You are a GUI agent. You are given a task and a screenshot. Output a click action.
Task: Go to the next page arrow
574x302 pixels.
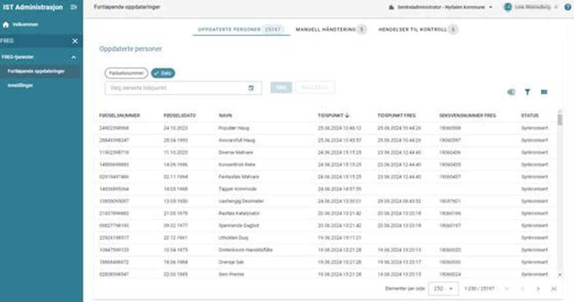pos(538,289)
